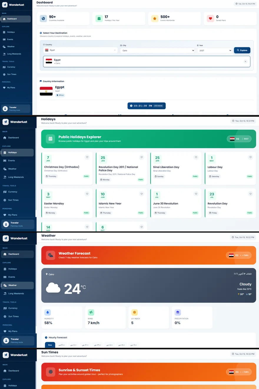
Task: Favorite the Islamic New Year holiday
Action: coord(142,194)
